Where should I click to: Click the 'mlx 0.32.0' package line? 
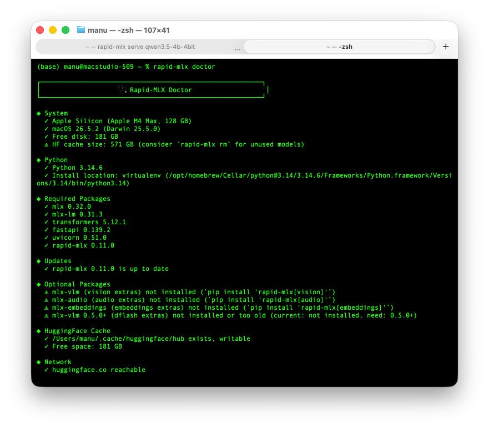tap(72, 207)
